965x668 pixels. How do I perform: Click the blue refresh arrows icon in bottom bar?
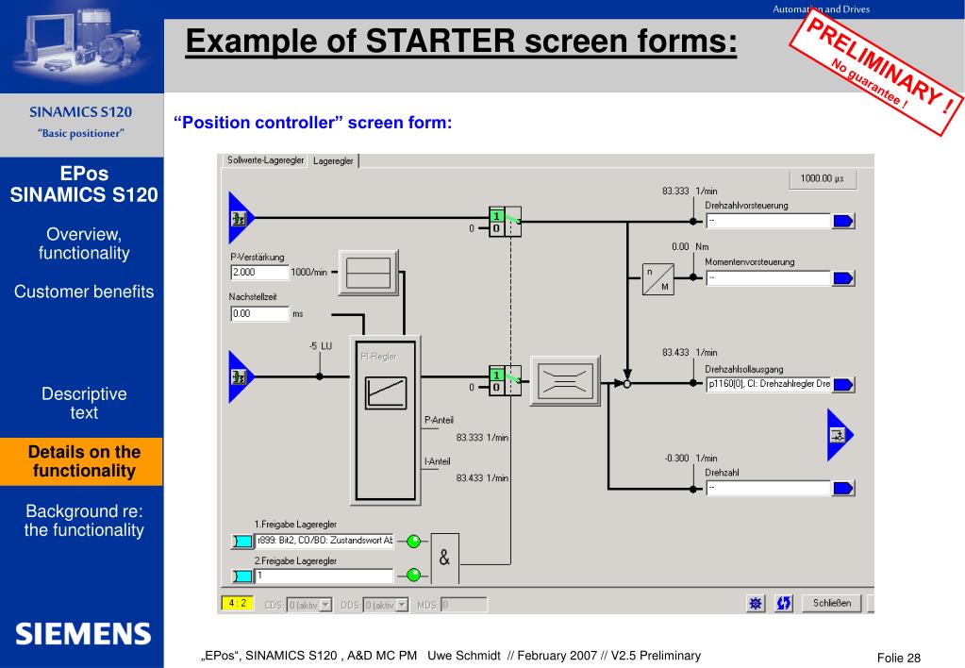tap(784, 603)
